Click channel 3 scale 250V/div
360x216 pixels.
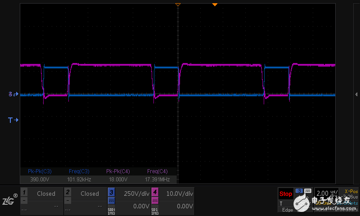(137, 193)
